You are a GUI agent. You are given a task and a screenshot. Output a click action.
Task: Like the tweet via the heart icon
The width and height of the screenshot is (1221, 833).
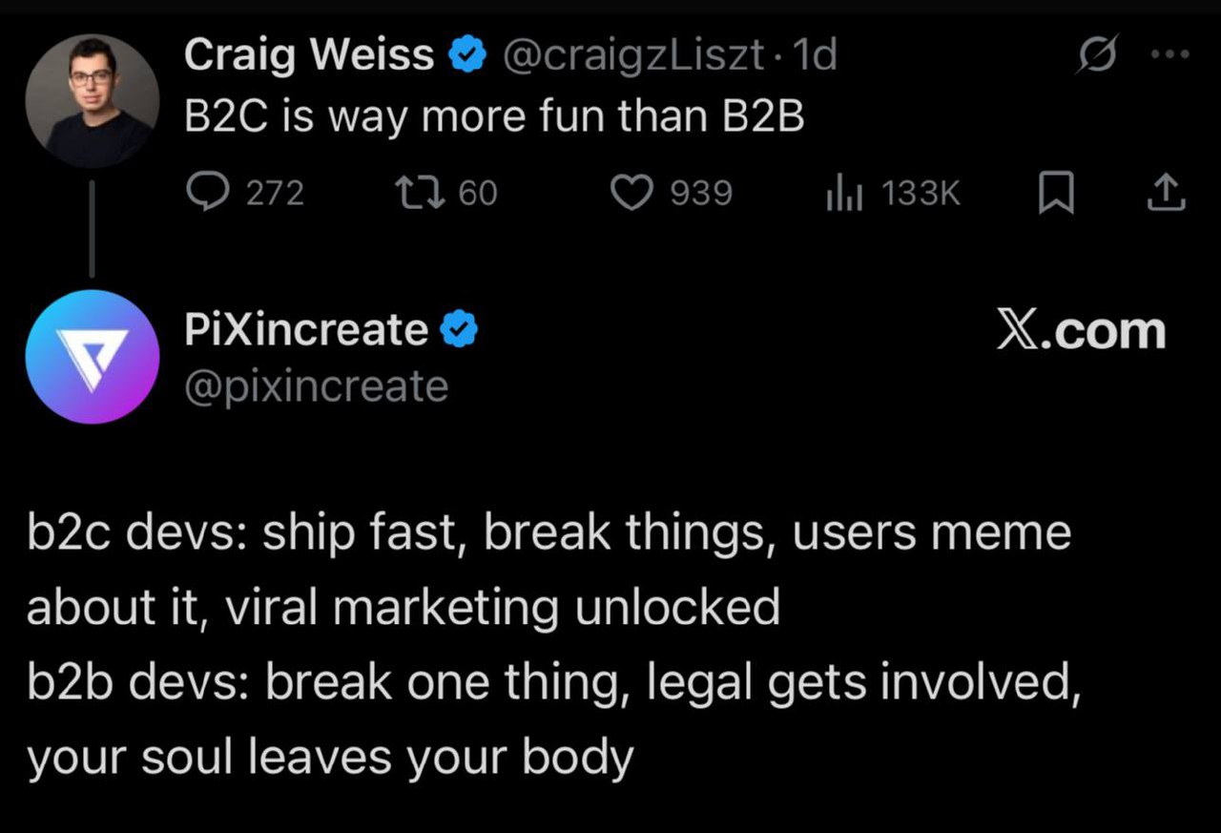630,194
